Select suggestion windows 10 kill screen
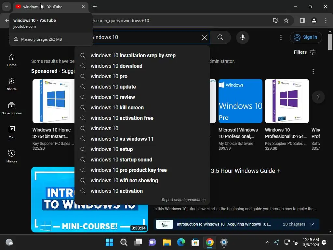 (x=142, y=107)
